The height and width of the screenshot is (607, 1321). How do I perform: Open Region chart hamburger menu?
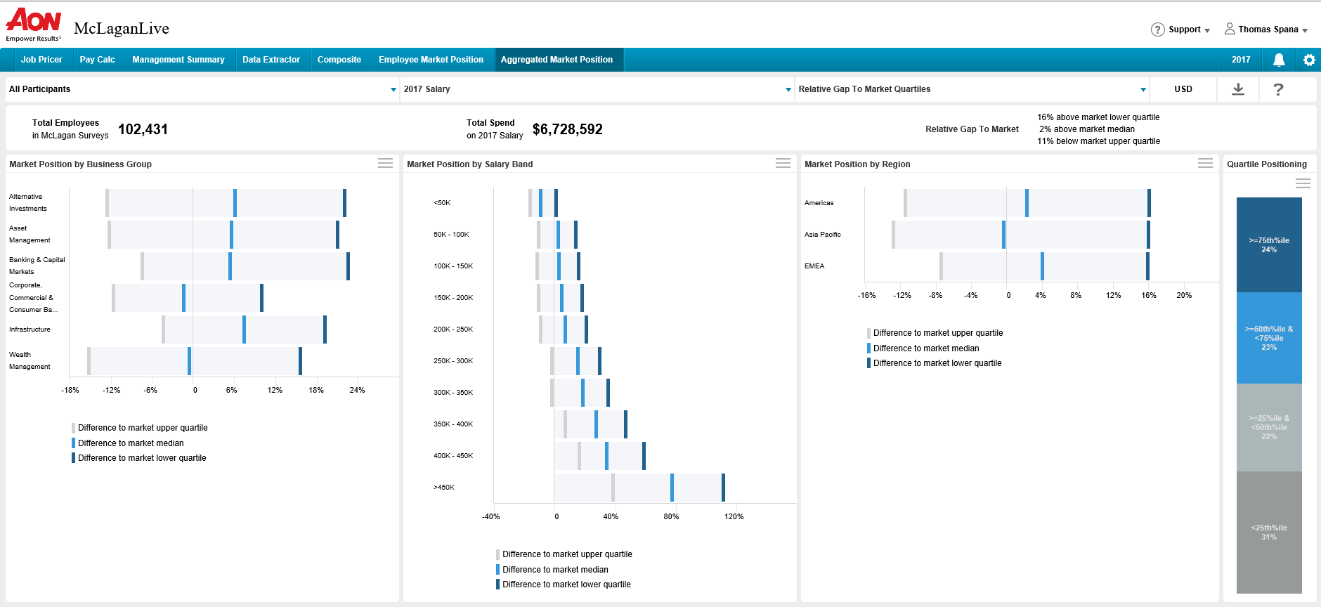1205,163
